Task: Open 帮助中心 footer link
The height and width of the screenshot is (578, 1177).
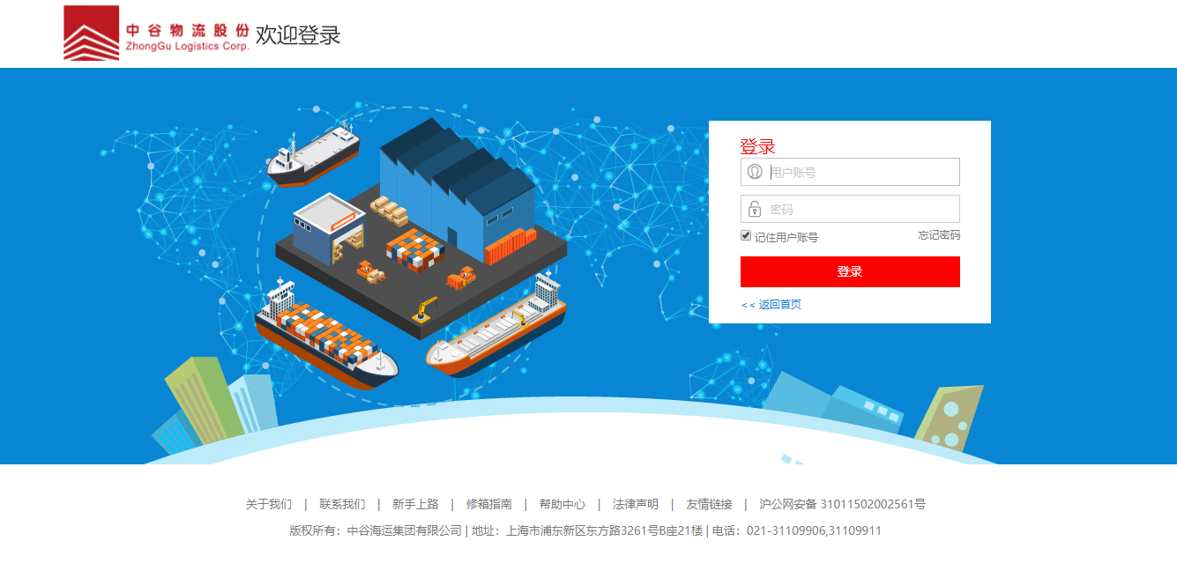Action: pos(562,505)
